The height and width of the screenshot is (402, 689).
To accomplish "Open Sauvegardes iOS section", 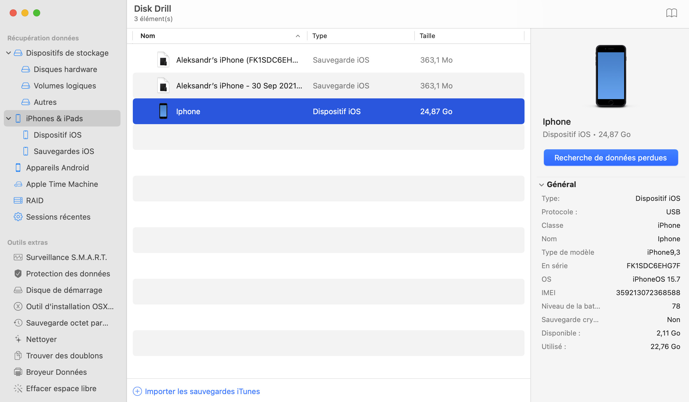I will (64, 151).
